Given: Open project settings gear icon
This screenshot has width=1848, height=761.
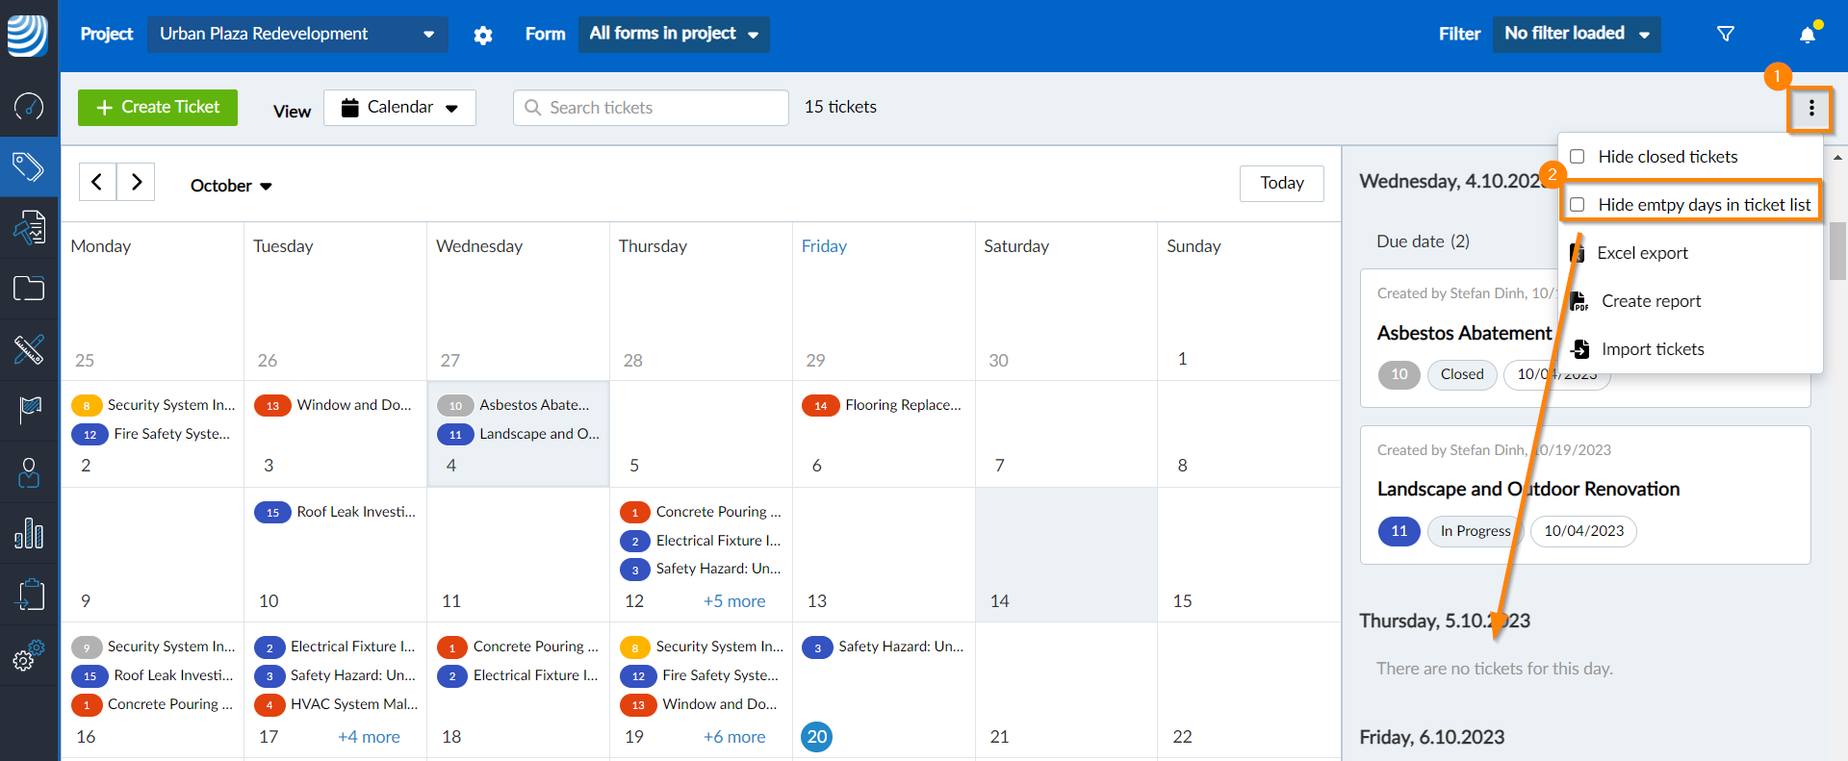Looking at the screenshot, I should pyautogui.click(x=483, y=35).
